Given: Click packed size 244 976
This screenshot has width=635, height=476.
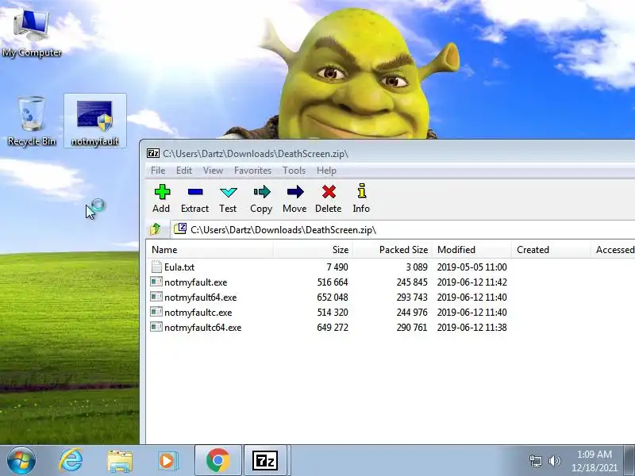Looking at the screenshot, I should pos(412,312).
